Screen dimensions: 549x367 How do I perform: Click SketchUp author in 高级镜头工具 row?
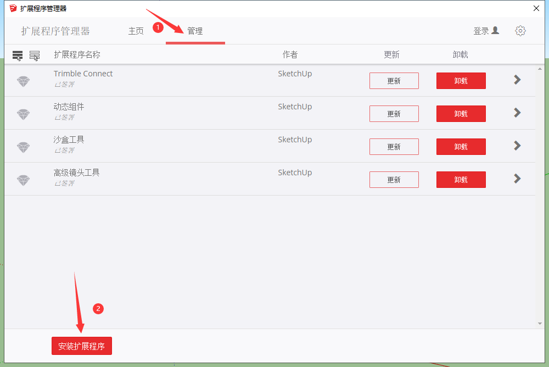click(295, 173)
